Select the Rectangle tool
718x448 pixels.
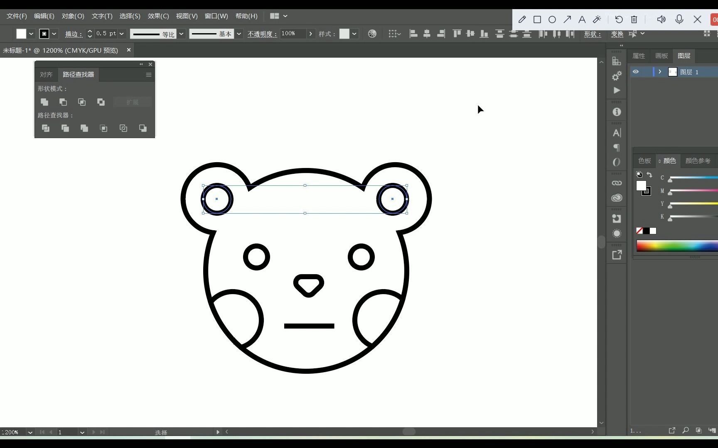[537, 19]
